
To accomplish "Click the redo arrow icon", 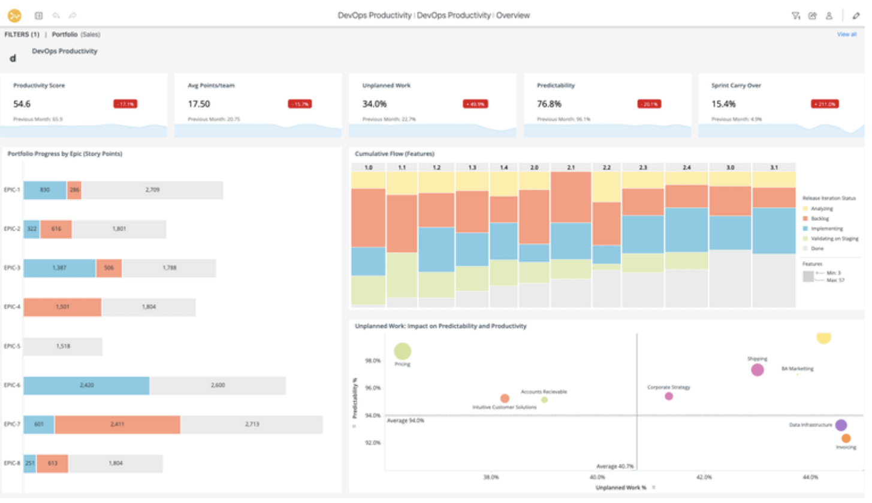I will [x=71, y=16].
